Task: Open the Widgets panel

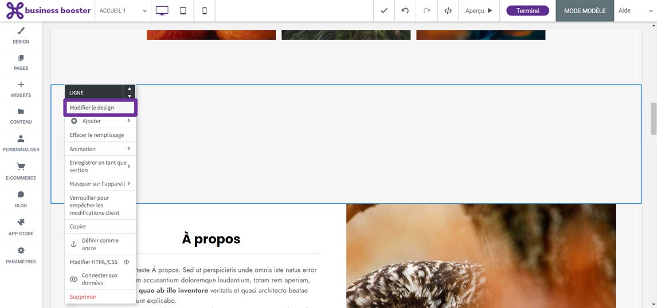Action: [x=21, y=89]
